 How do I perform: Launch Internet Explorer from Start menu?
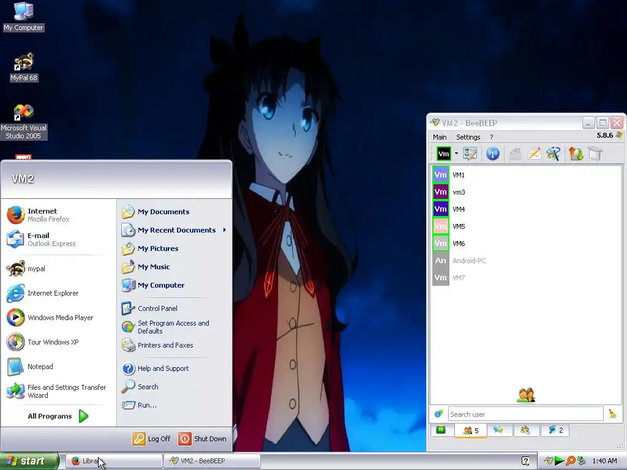[58, 293]
